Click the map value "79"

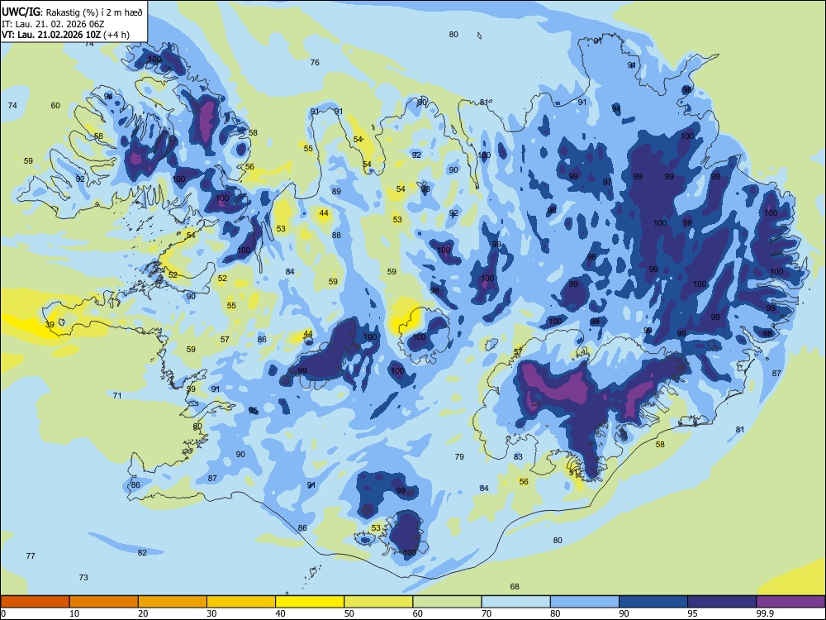coord(459,456)
